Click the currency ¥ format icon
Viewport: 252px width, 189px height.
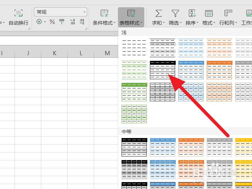(39, 22)
